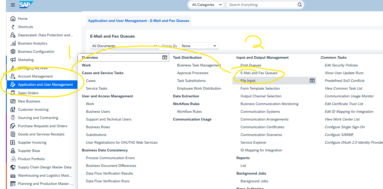Click the search magnifier icon
Image resolution: width=383 pixels, height=189 pixels.
coord(300,5)
